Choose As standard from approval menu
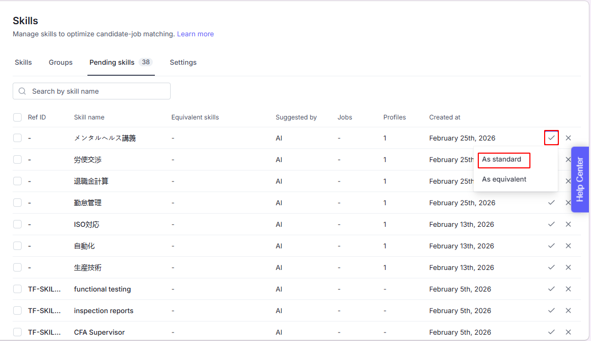The width and height of the screenshot is (591, 341). click(502, 159)
